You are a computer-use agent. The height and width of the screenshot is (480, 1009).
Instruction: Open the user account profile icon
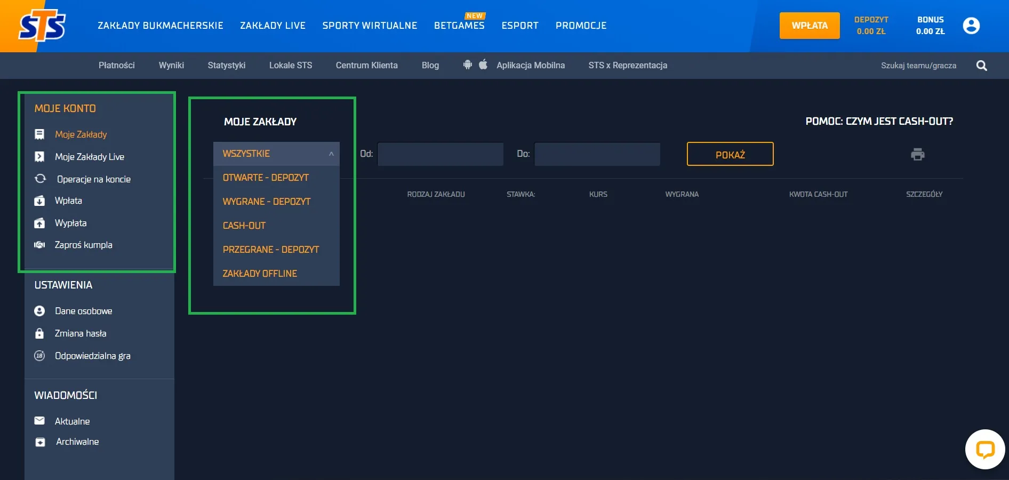pos(971,26)
